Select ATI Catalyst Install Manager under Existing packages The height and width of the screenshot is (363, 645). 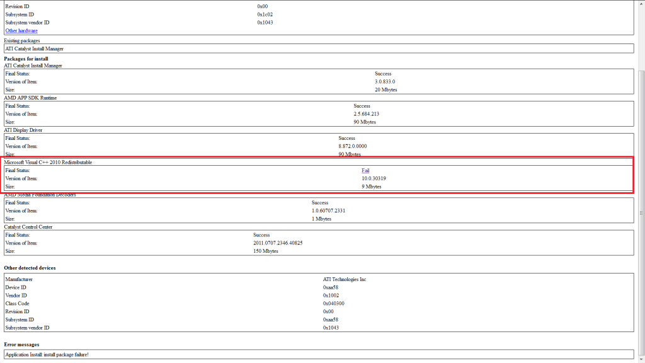35,49
